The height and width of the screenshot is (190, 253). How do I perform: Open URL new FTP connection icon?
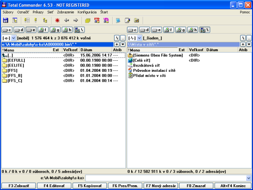coord(106,21)
